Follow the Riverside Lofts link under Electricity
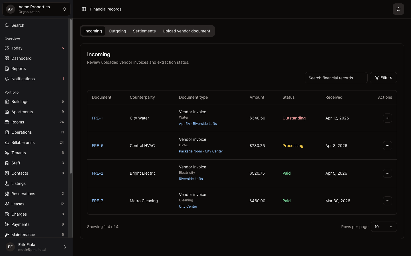411x256 pixels. pos(191,179)
